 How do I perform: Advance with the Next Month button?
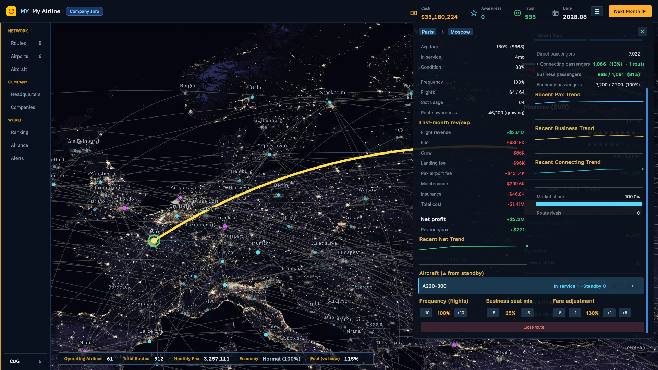(x=630, y=11)
